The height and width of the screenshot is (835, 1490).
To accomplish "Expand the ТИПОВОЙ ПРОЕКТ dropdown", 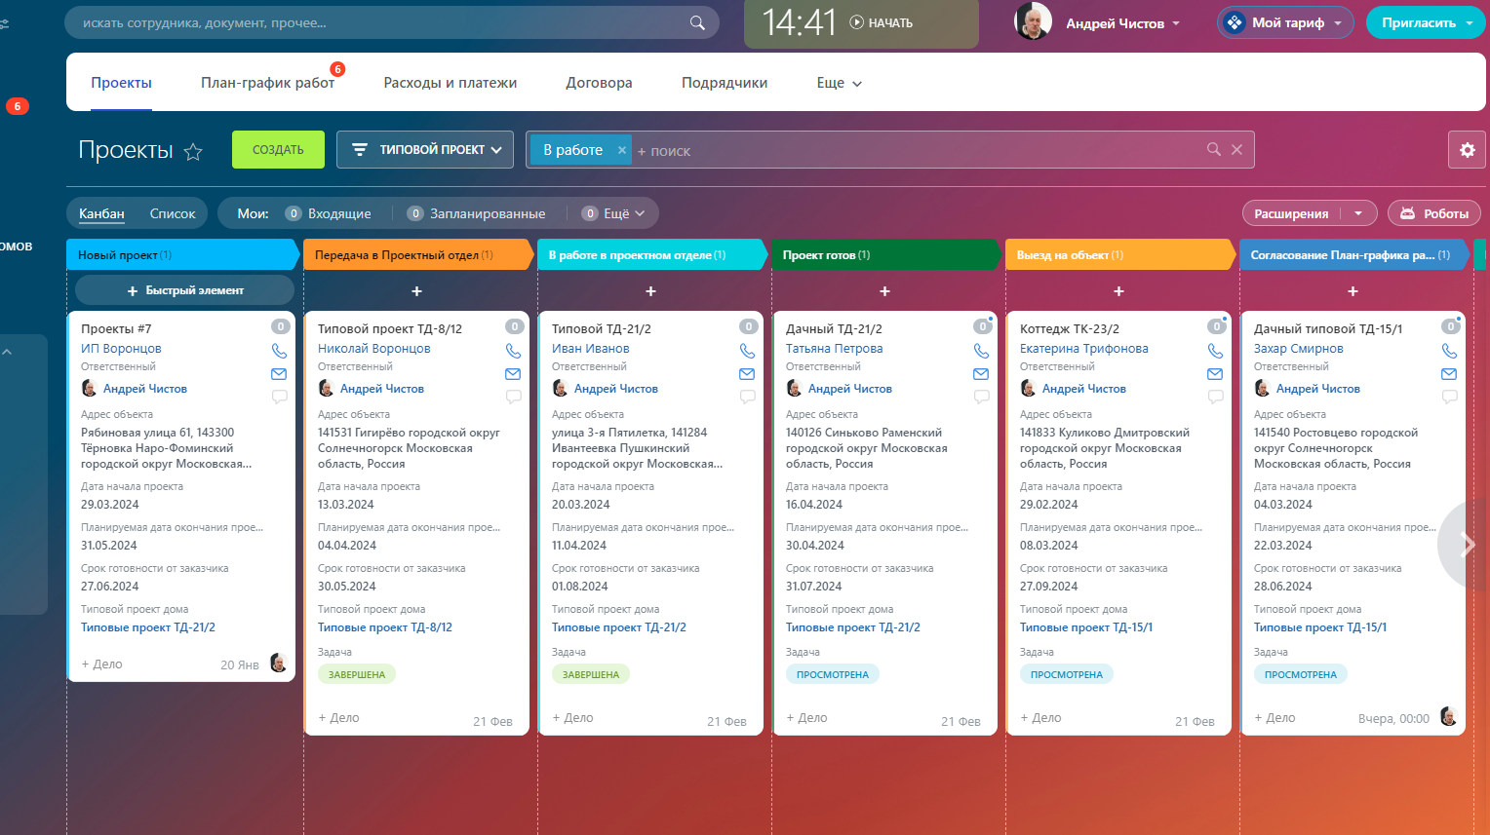I will [x=425, y=150].
